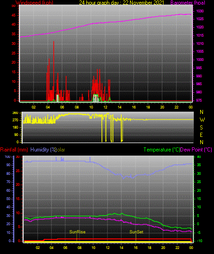Screen dimensions: 214x254
Task: Click blue humidity axis value 60
Action: pos(8,190)
